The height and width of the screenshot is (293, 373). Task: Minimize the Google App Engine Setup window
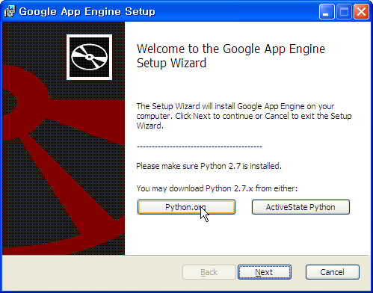(327, 11)
